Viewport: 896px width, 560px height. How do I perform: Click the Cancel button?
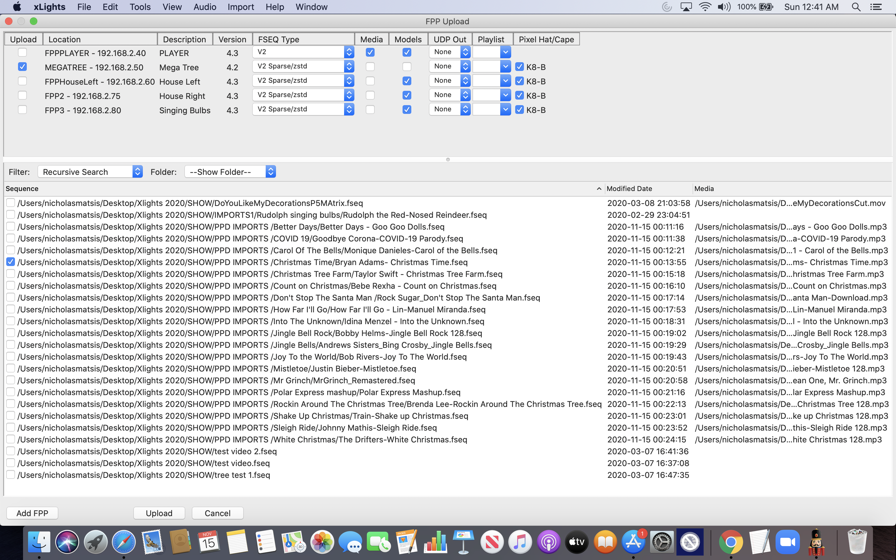pyautogui.click(x=218, y=513)
